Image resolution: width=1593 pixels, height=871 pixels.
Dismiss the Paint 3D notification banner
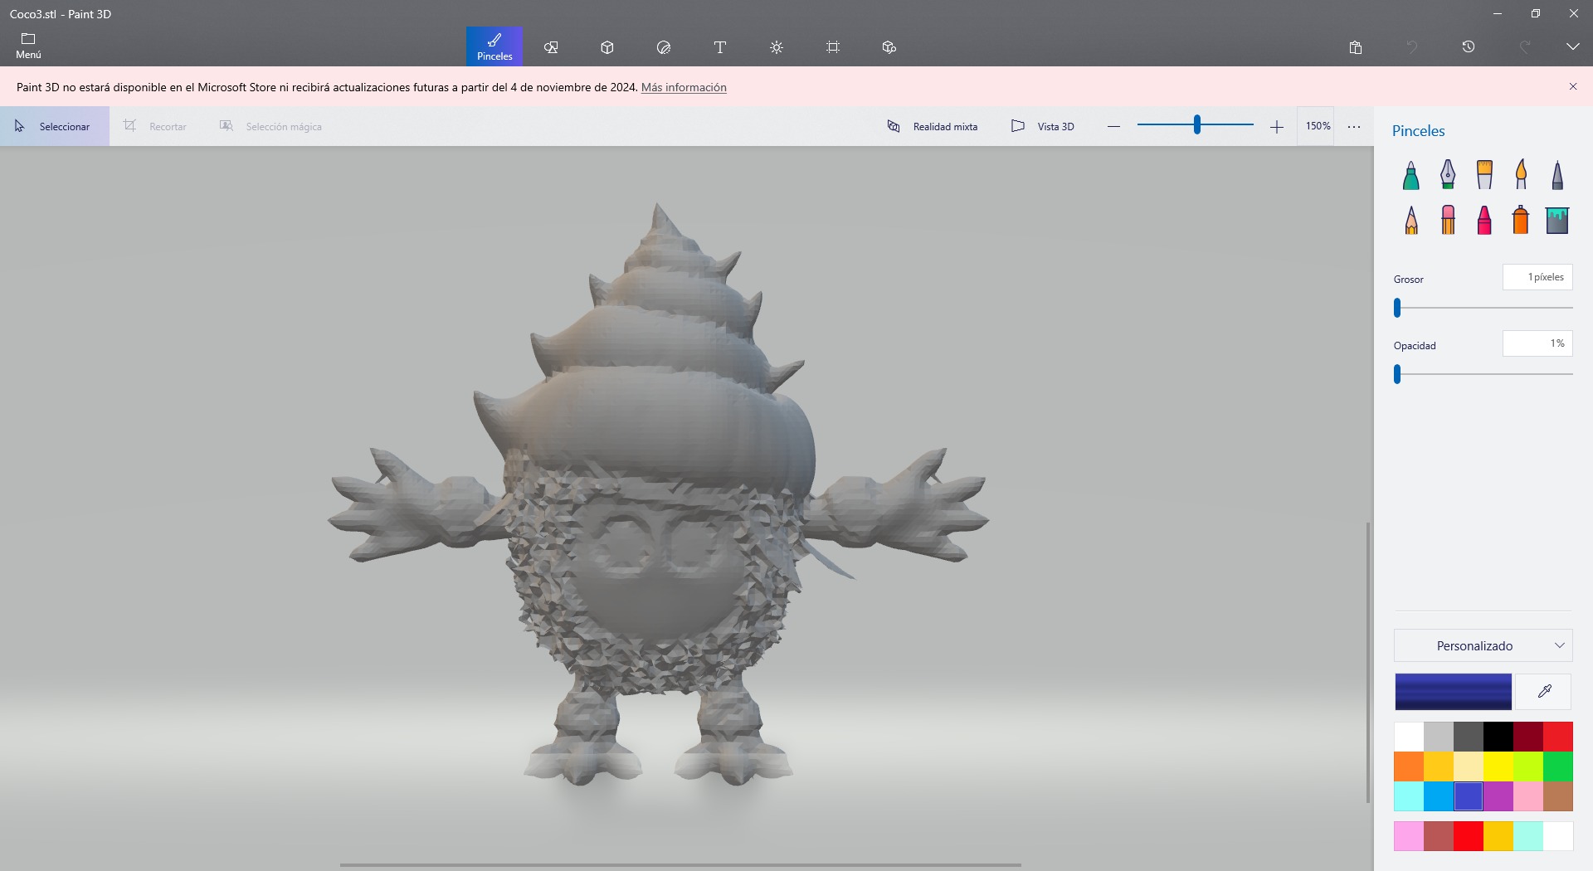point(1572,86)
